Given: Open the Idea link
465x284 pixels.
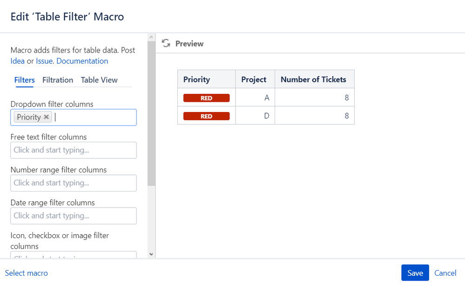Looking at the screenshot, I should [x=18, y=61].
